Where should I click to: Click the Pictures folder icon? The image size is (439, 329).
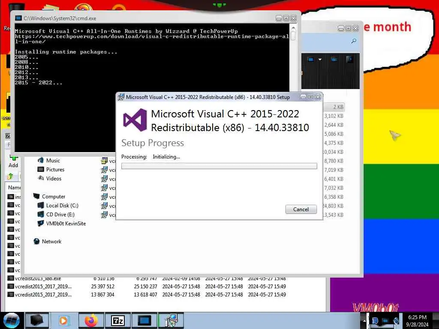click(x=41, y=169)
